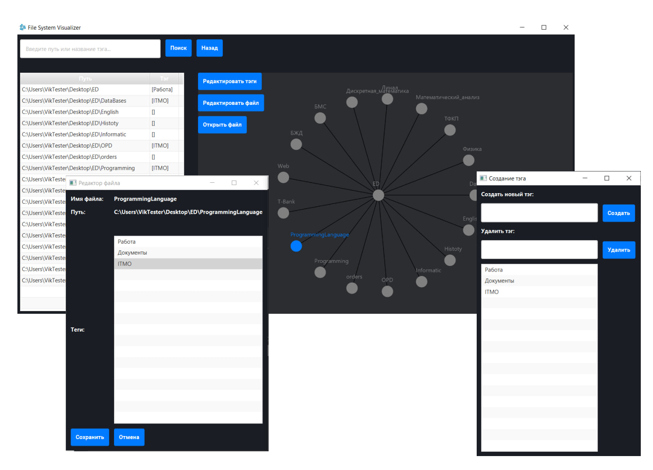
Task: Click the Поиск button
Action: point(178,48)
